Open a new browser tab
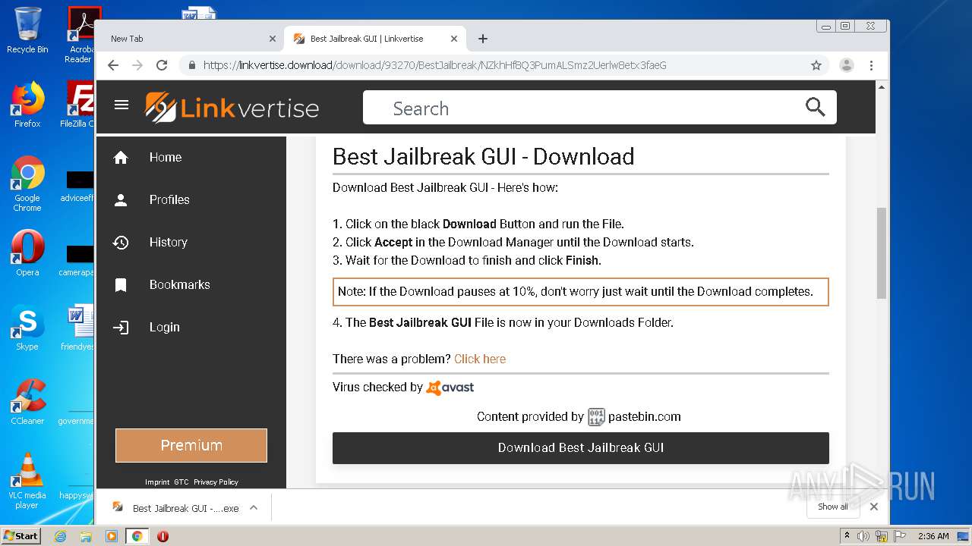Viewport: 972px width, 546px height. 483,39
